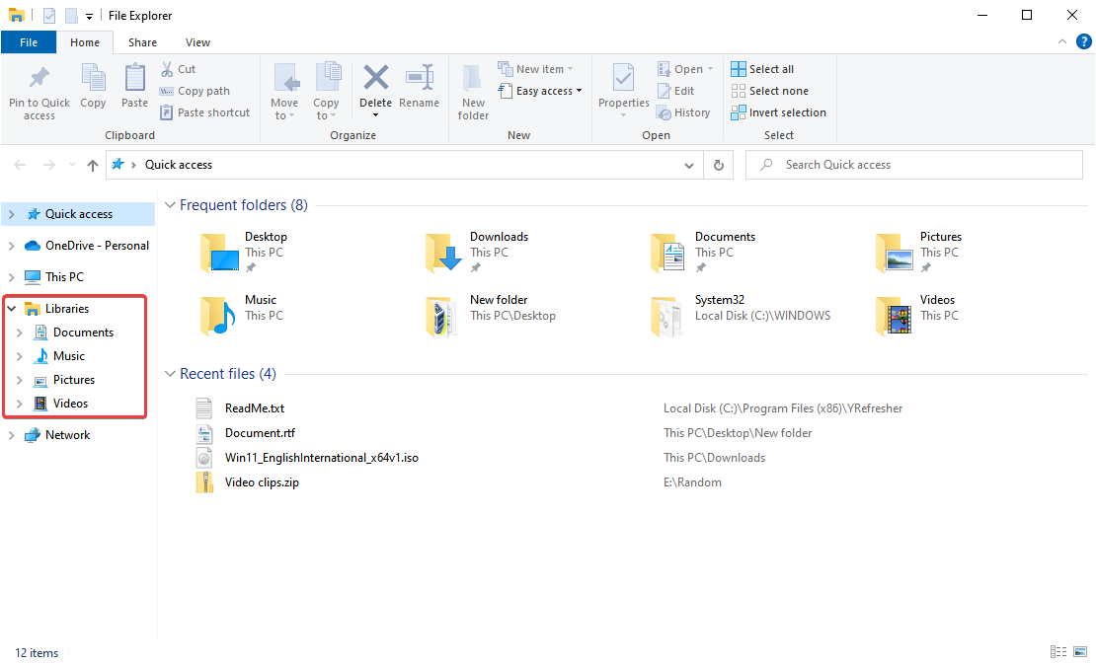1096x665 pixels.
Task: Click Select none in the ribbon
Action: tap(769, 91)
